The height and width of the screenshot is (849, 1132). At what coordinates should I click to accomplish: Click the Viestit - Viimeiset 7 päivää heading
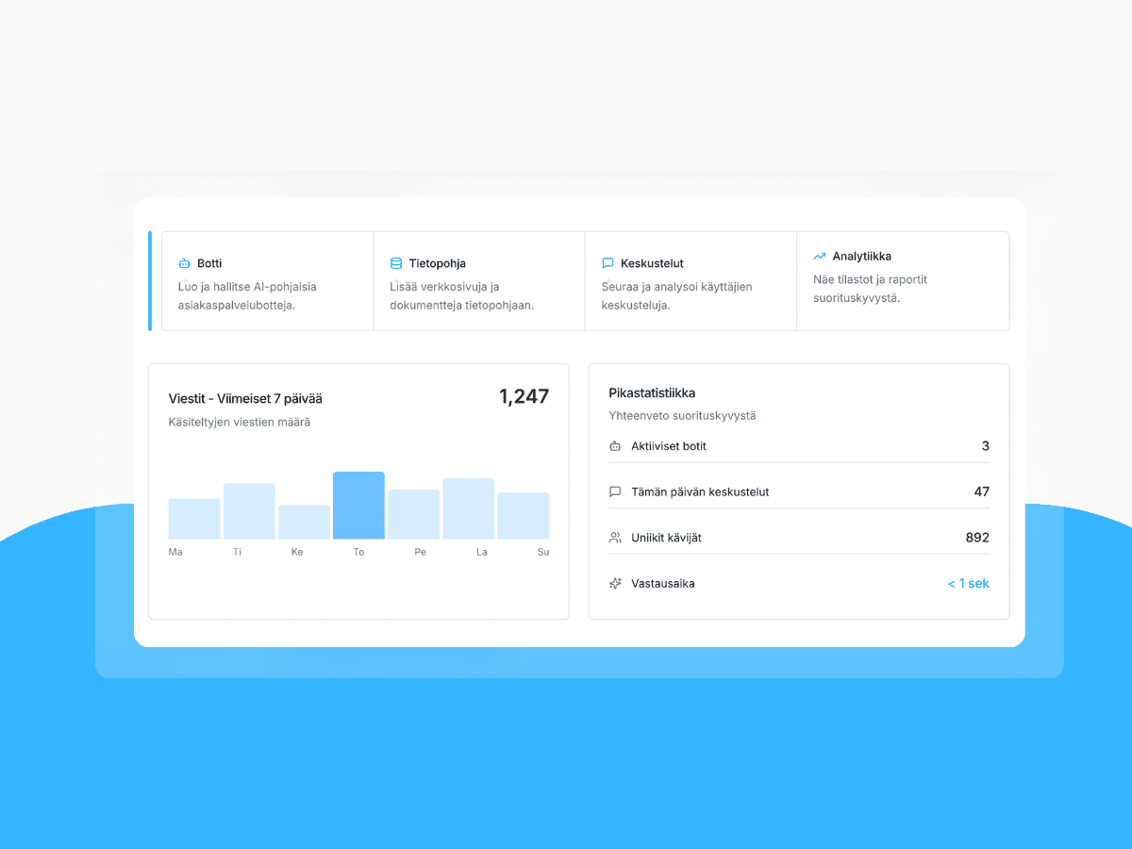tap(245, 399)
